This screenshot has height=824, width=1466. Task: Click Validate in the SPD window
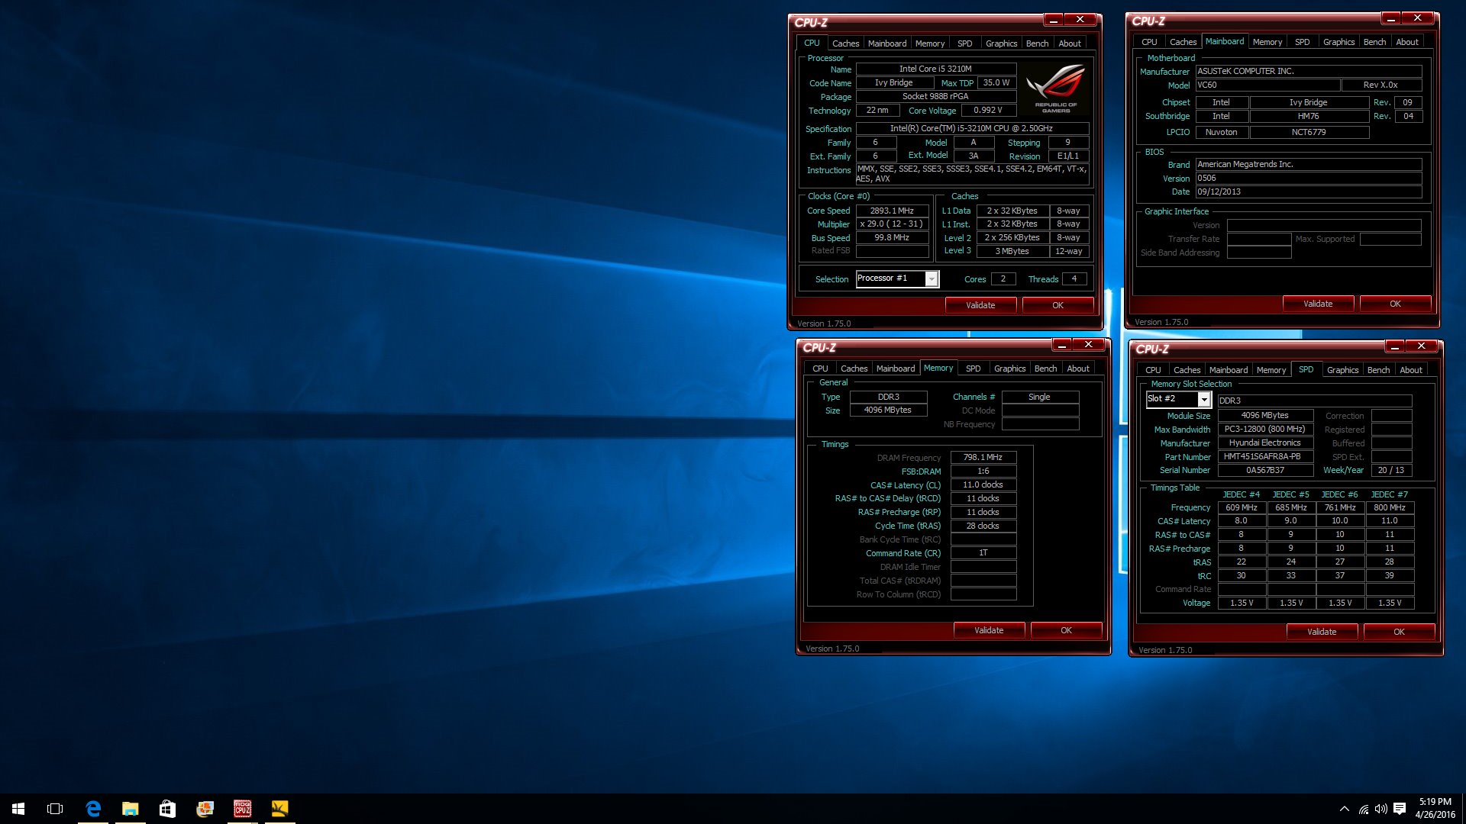pyautogui.click(x=1322, y=632)
